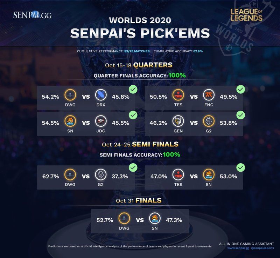The height and width of the screenshot is (258, 280).
Task: Click the DRX team logo in quarters
Action: click(101, 95)
